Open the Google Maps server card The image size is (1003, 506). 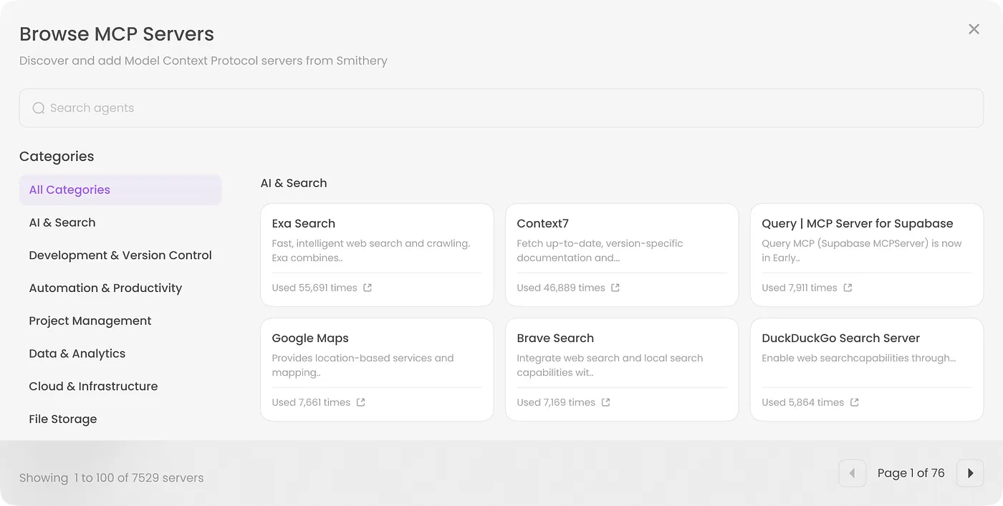pyautogui.click(x=377, y=369)
